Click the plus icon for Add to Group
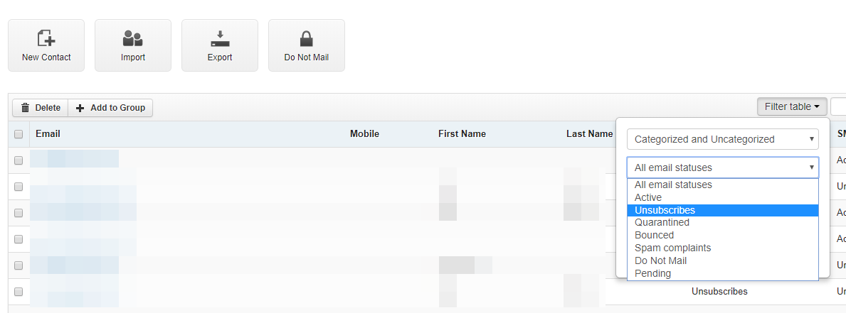The height and width of the screenshot is (313, 846). [x=80, y=108]
